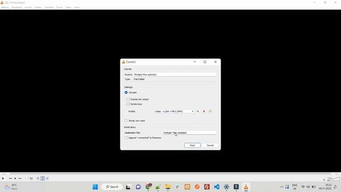Show hidden system tray icons
This screenshot has height=192, width=341.
click(282, 187)
